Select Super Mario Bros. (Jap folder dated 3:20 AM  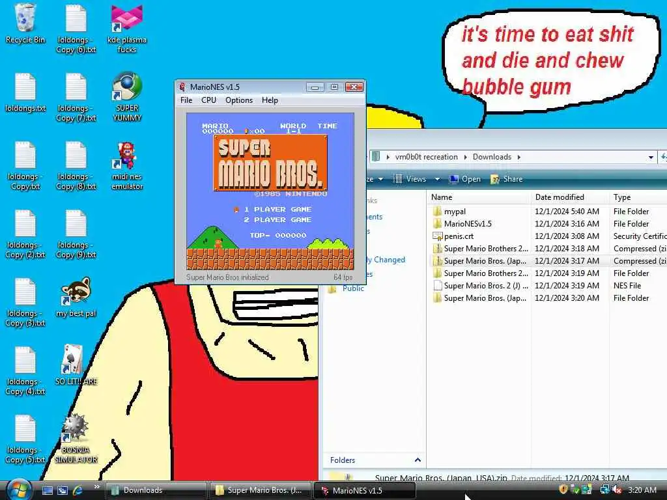point(548,298)
